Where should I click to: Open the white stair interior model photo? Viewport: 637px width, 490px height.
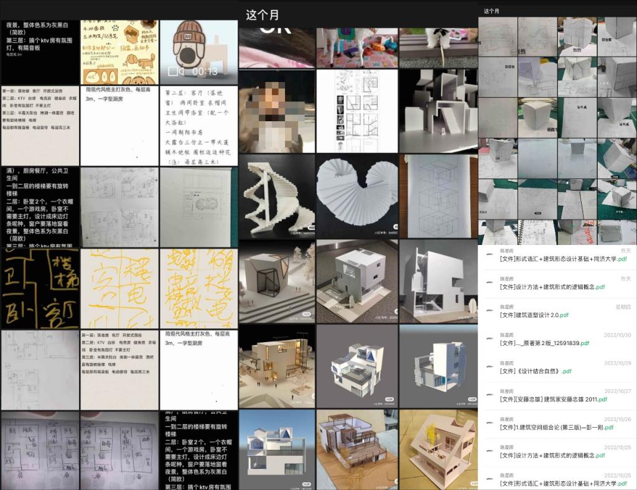pos(438,111)
